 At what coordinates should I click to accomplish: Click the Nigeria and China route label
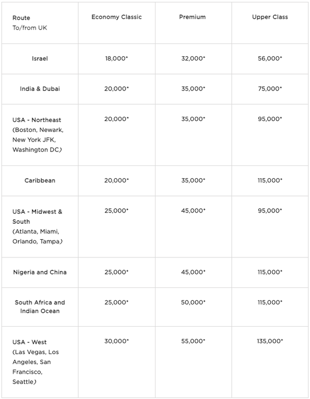[40, 272]
